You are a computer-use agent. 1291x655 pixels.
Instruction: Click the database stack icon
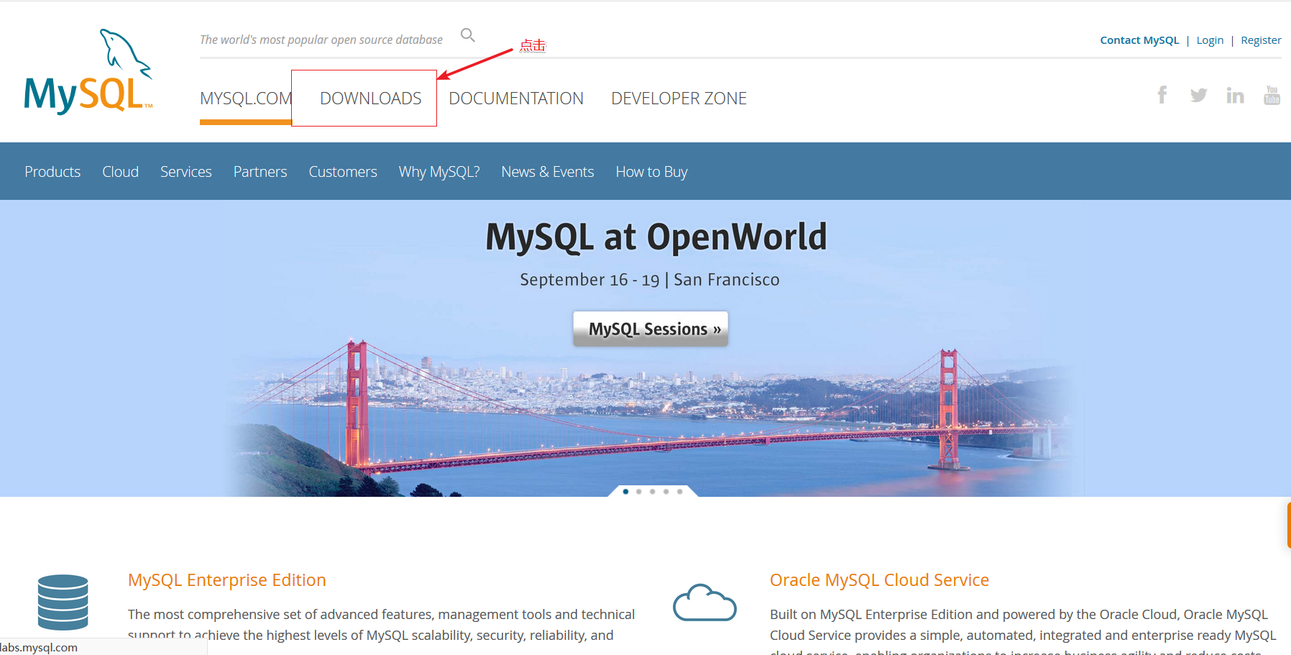63,603
